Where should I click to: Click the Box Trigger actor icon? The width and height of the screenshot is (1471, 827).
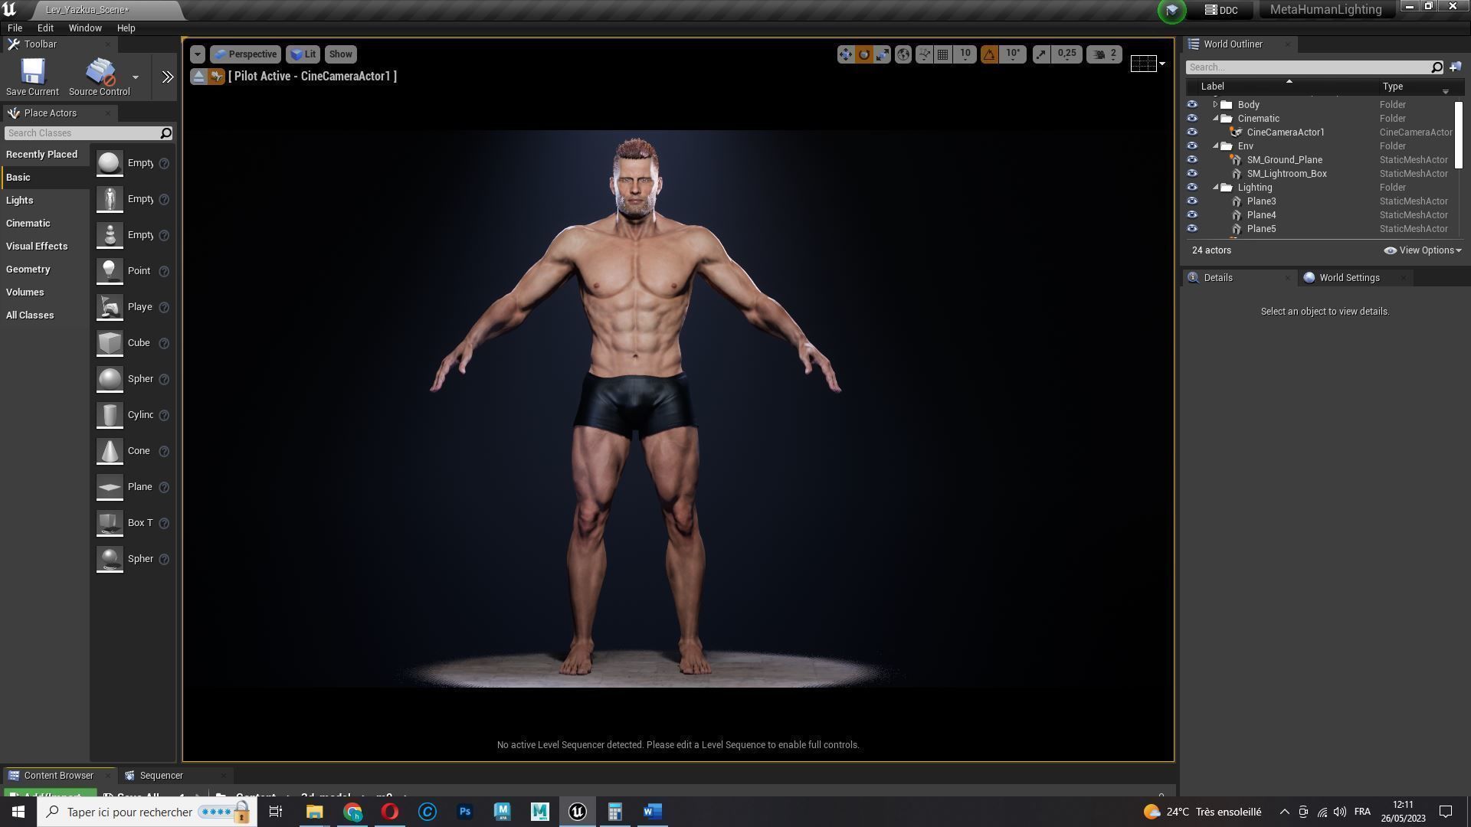click(110, 523)
